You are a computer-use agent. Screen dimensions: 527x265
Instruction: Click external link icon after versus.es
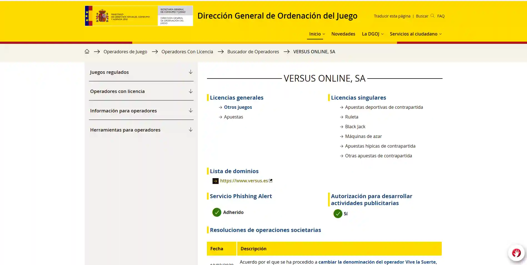[x=271, y=181]
